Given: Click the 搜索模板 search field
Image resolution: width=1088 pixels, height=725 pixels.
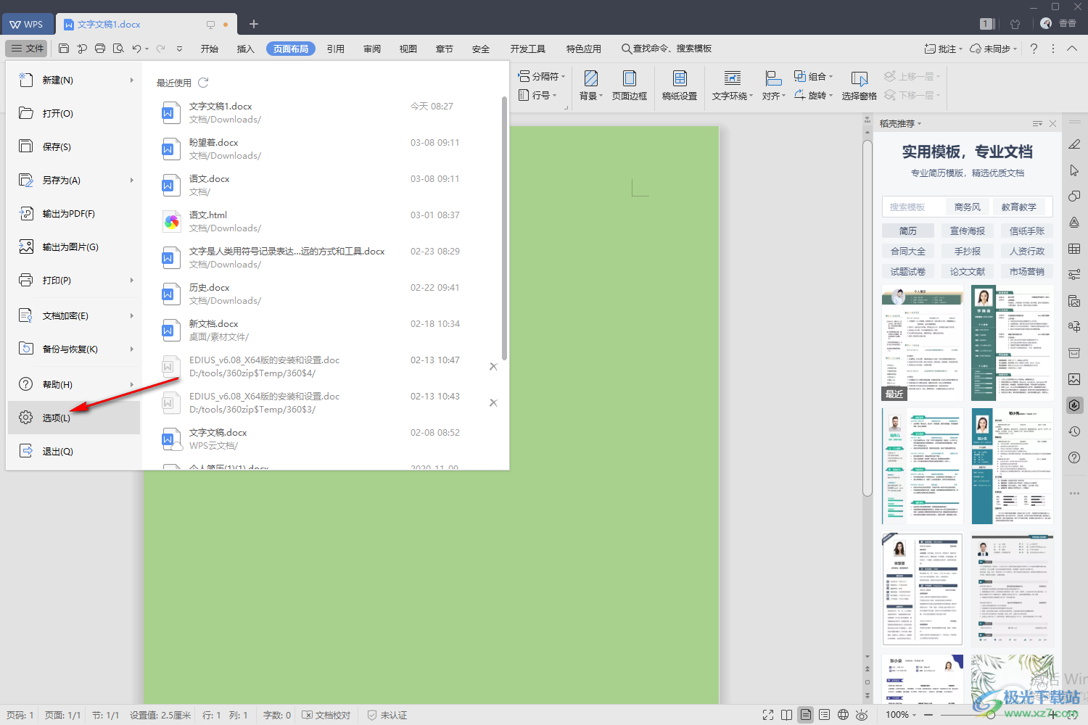Looking at the screenshot, I should click(x=913, y=207).
